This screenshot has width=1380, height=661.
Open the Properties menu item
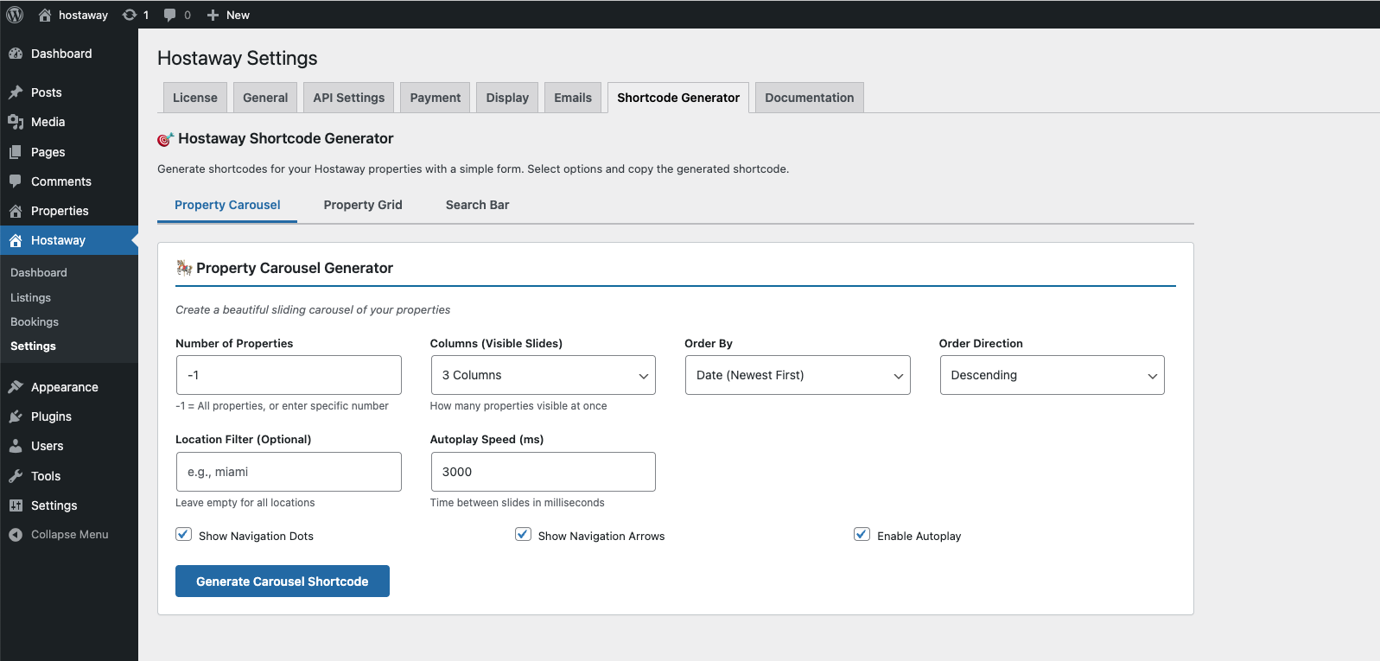(69, 211)
